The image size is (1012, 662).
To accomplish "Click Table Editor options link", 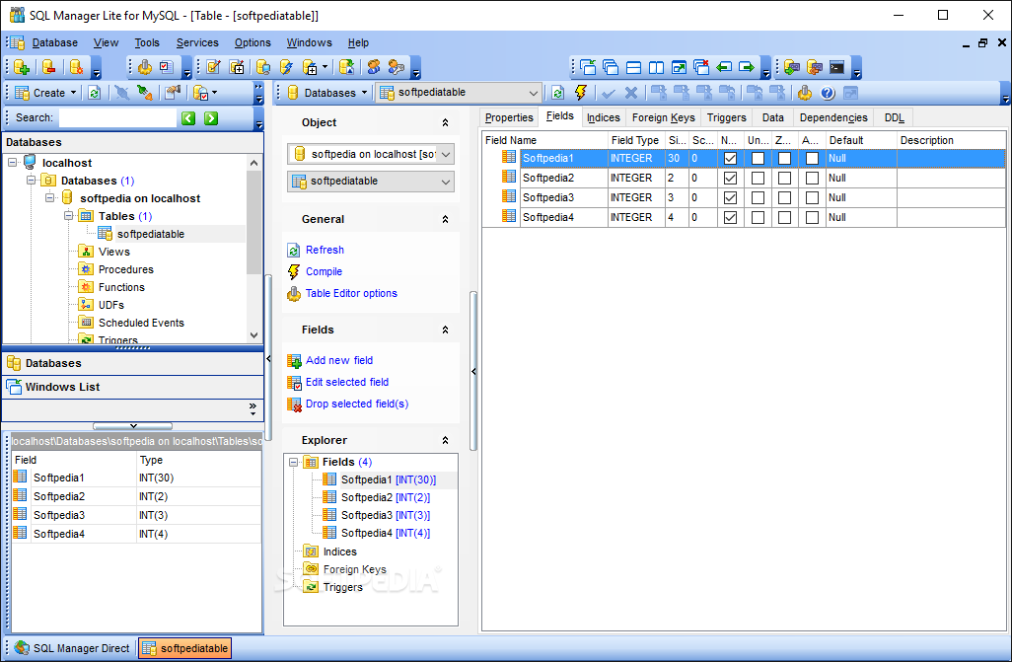I will pyautogui.click(x=351, y=293).
